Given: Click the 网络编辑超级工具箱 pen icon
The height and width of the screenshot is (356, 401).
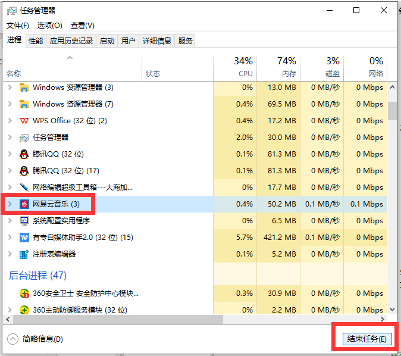Looking at the screenshot, I should click(24, 188).
